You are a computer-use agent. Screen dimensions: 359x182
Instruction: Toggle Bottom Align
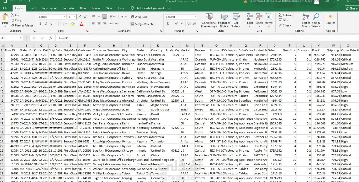[104, 17]
